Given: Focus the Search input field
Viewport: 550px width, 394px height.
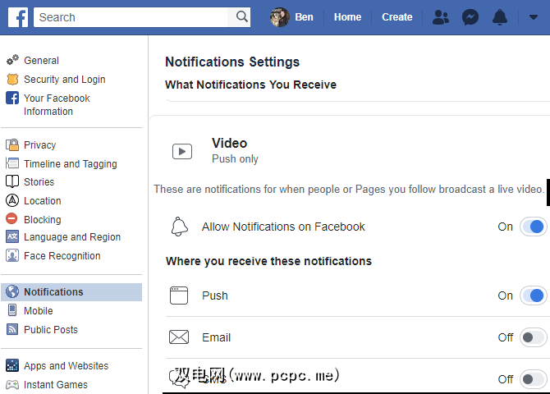Looking at the screenshot, I should 131,17.
